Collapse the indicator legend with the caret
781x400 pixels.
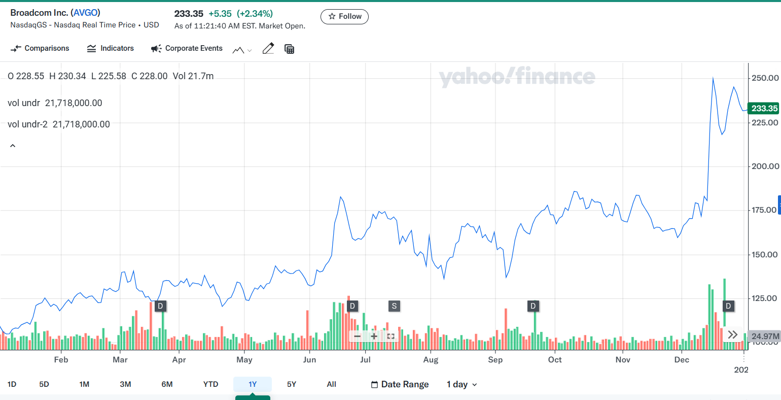(13, 146)
